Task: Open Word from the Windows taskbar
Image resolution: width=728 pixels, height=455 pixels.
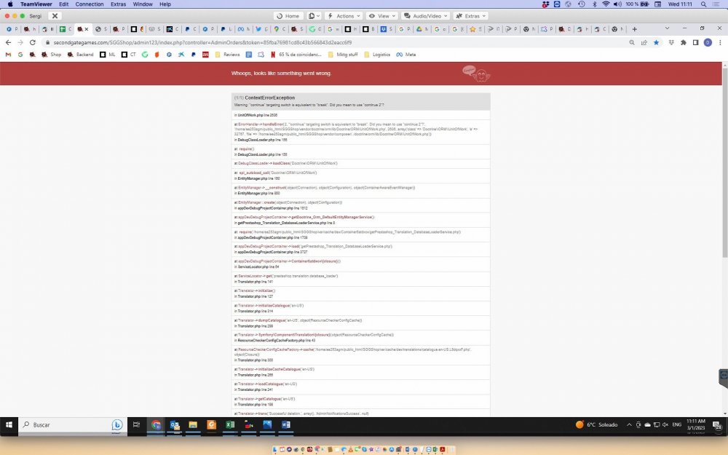Action: 287,425
